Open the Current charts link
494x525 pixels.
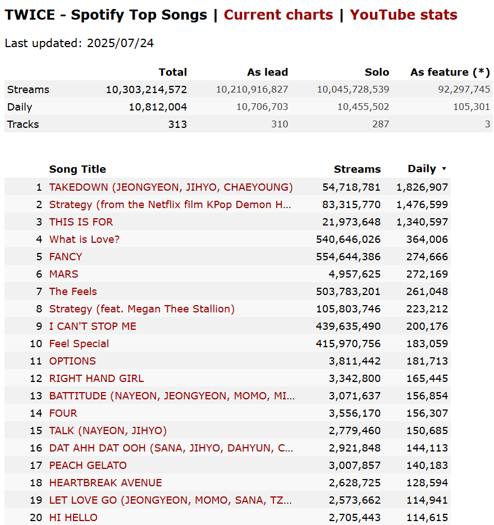pos(278,15)
